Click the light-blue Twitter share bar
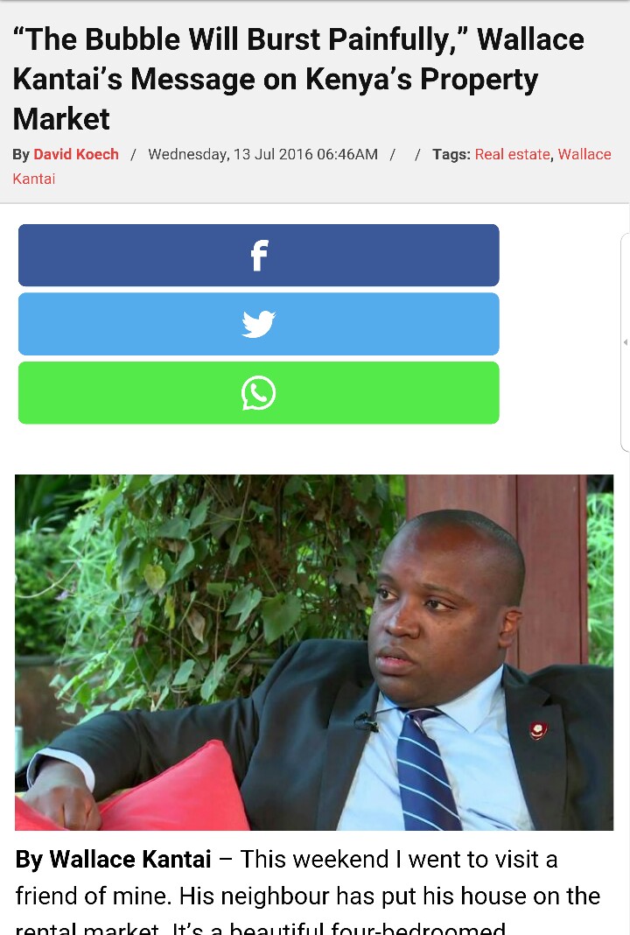 tap(259, 324)
